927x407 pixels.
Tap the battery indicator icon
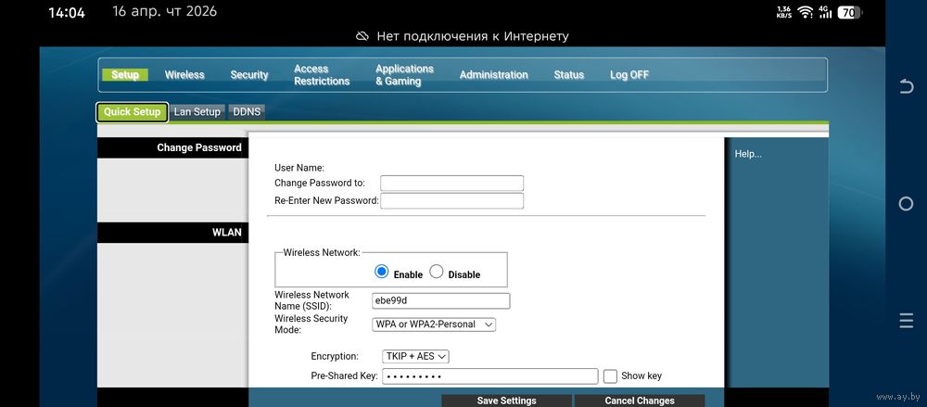coord(848,12)
